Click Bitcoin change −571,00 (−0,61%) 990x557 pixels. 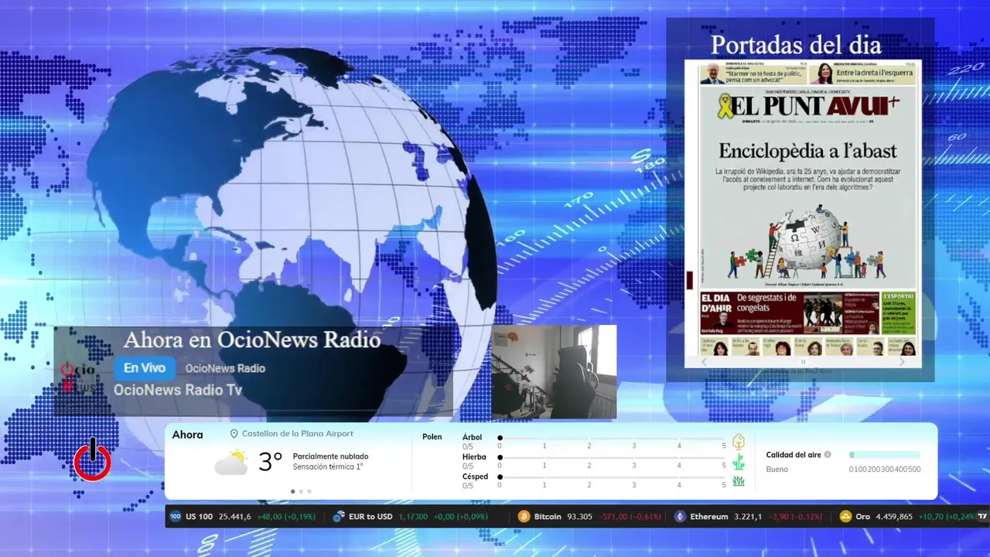coord(630,516)
